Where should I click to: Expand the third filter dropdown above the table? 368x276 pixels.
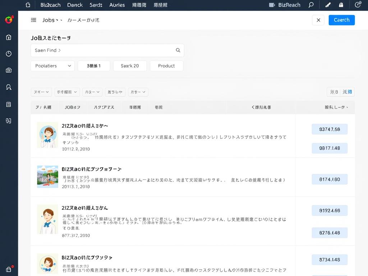coord(92,92)
